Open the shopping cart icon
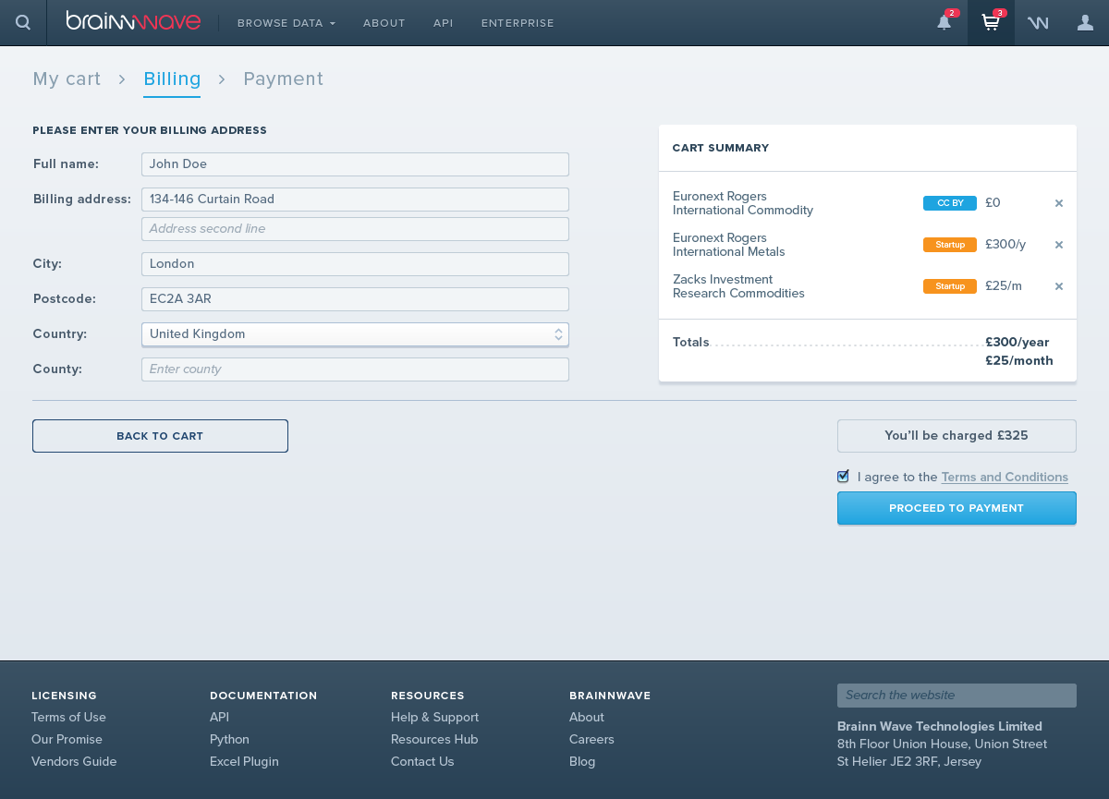Image resolution: width=1109 pixels, height=799 pixels. pyautogui.click(x=991, y=22)
